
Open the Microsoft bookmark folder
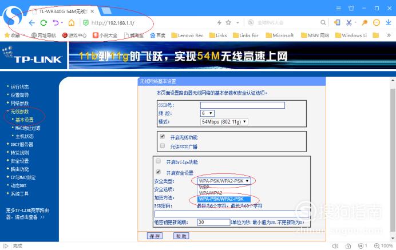point(280,35)
